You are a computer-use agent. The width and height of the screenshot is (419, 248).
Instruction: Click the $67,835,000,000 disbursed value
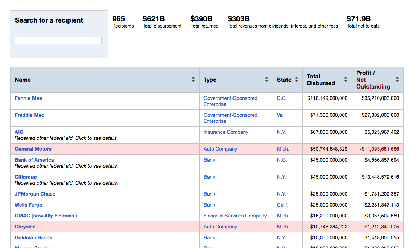pyautogui.click(x=329, y=132)
